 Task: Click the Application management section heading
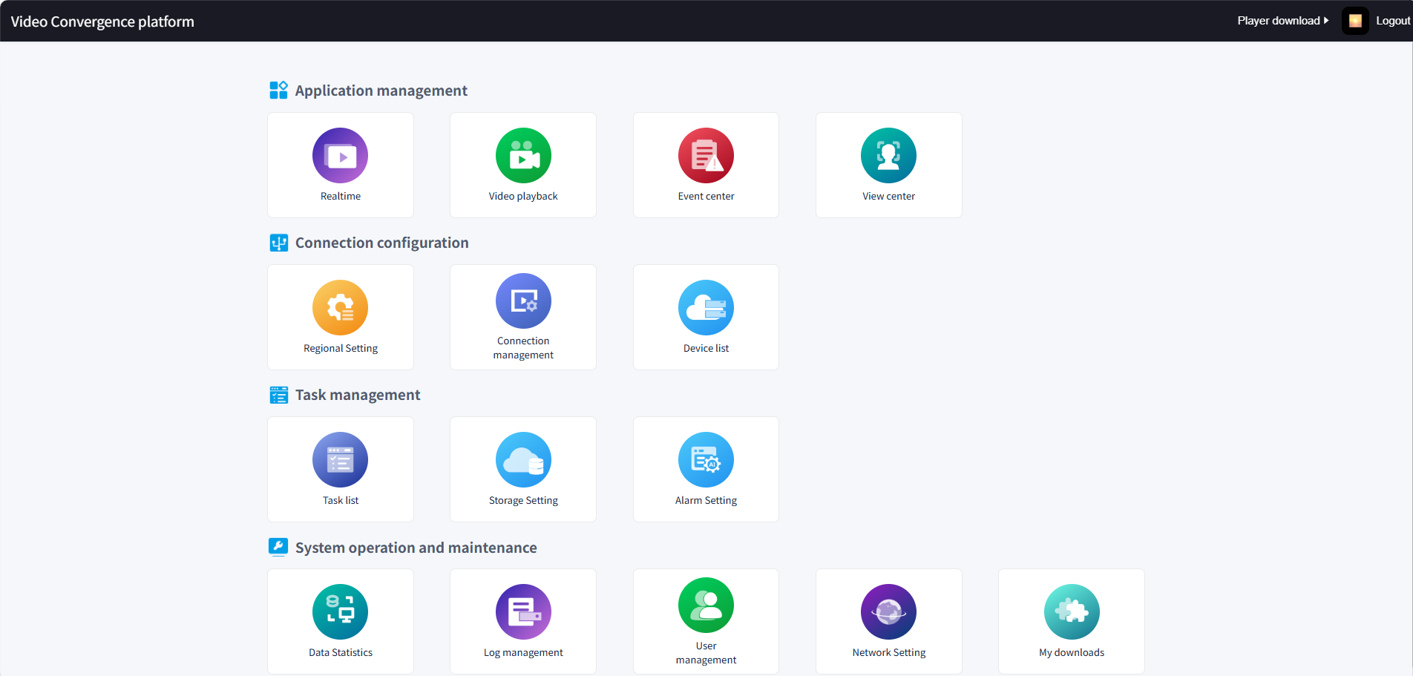tap(381, 91)
